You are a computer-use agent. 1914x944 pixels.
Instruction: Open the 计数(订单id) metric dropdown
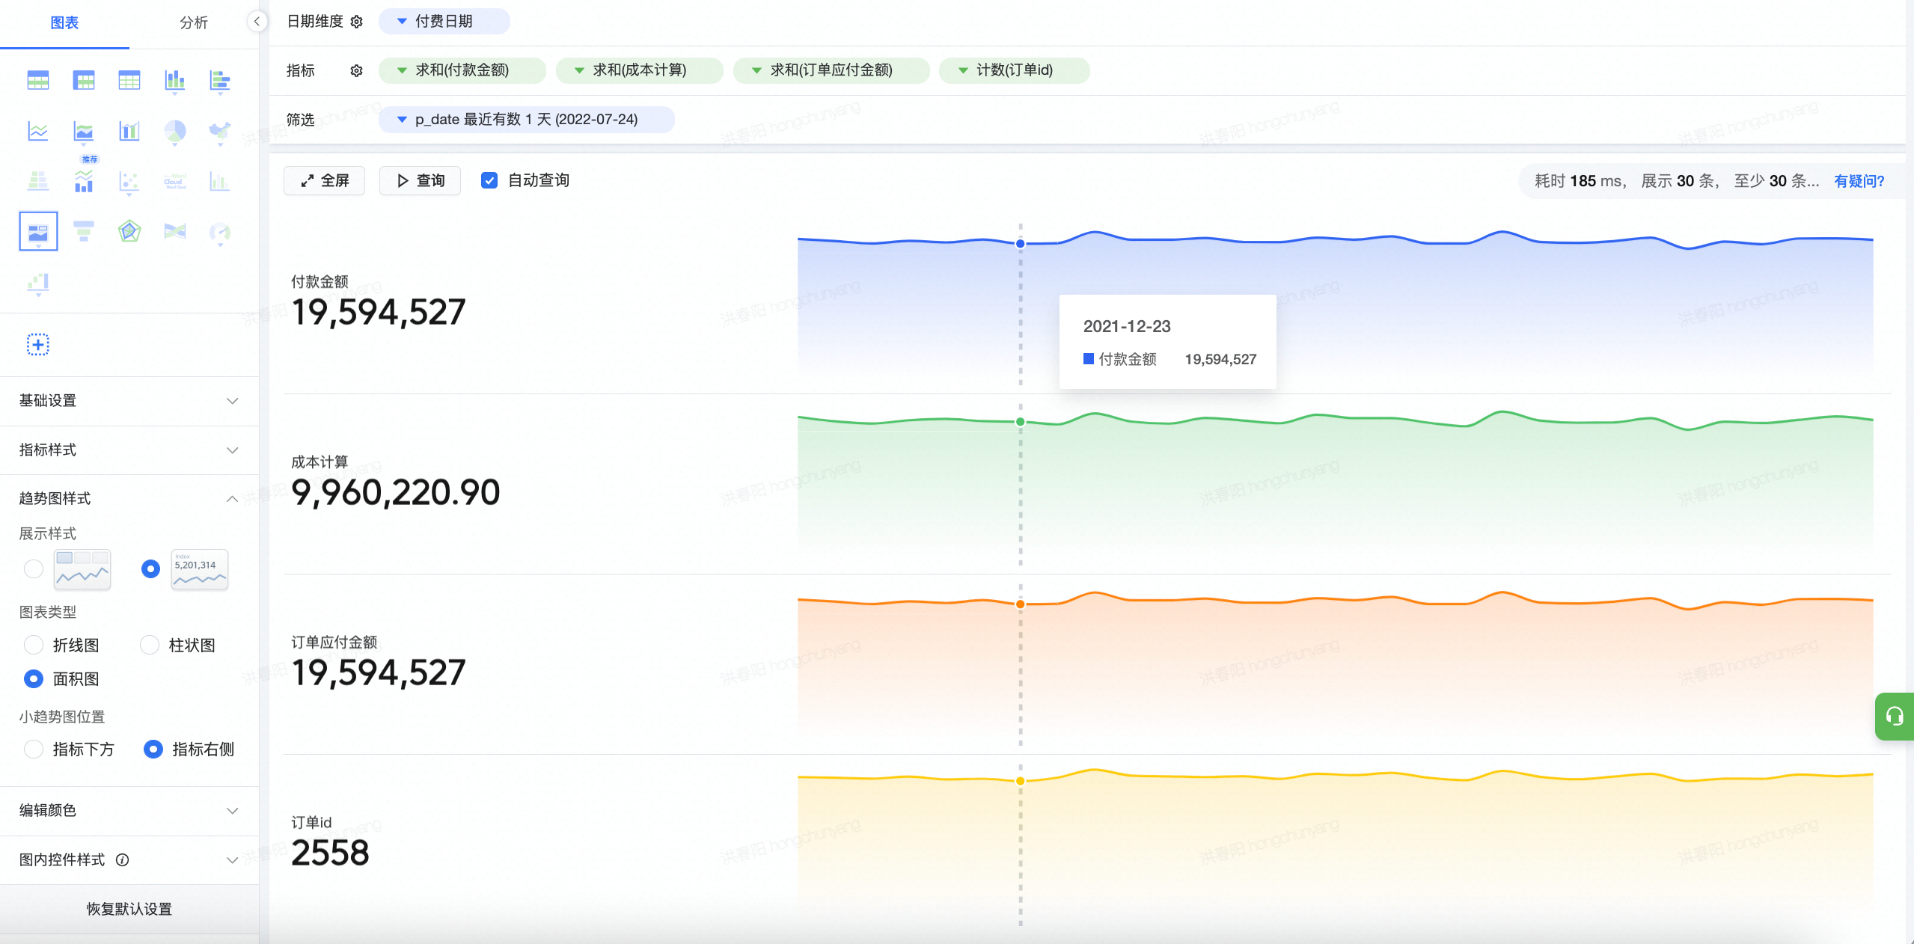[x=1014, y=70]
